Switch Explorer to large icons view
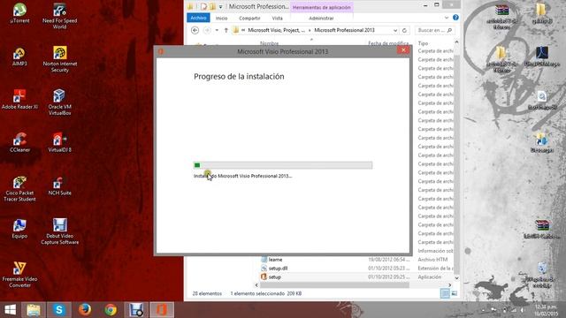The image size is (566, 318). (x=455, y=293)
